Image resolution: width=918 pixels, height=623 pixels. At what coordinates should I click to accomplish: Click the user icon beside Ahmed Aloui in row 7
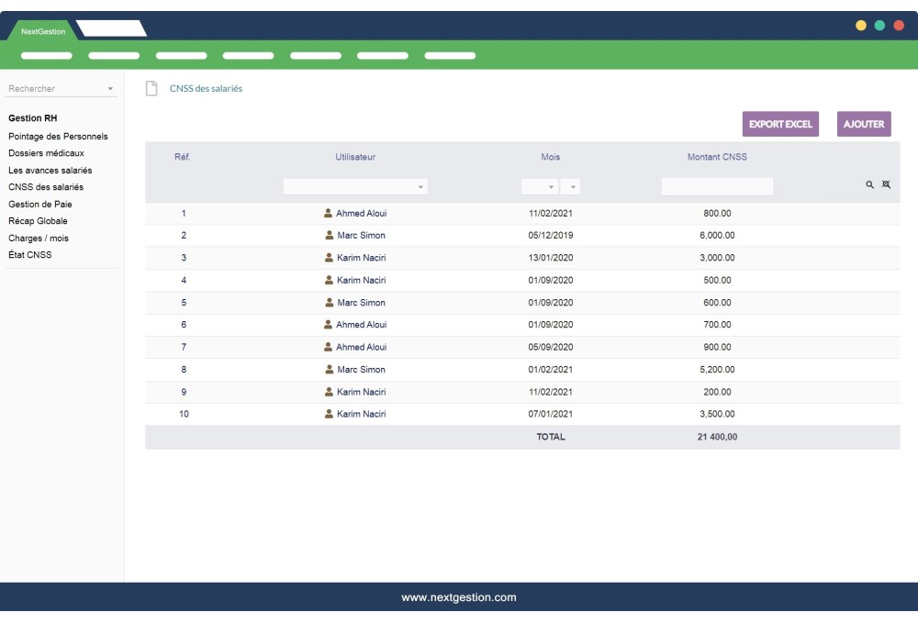point(327,346)
